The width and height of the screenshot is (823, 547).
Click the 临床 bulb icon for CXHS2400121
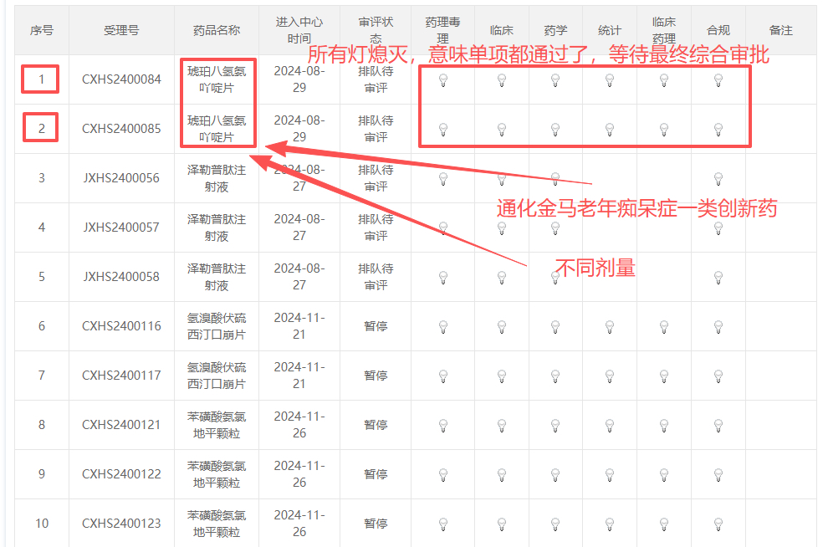click(502, 426)
